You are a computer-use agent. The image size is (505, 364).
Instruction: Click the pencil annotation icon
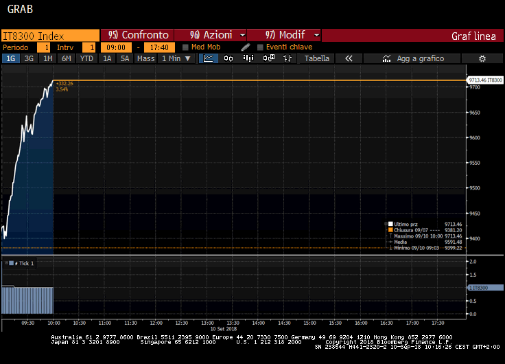pos(246,47)
